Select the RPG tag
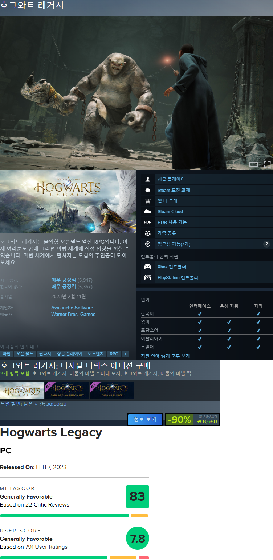 114,354
